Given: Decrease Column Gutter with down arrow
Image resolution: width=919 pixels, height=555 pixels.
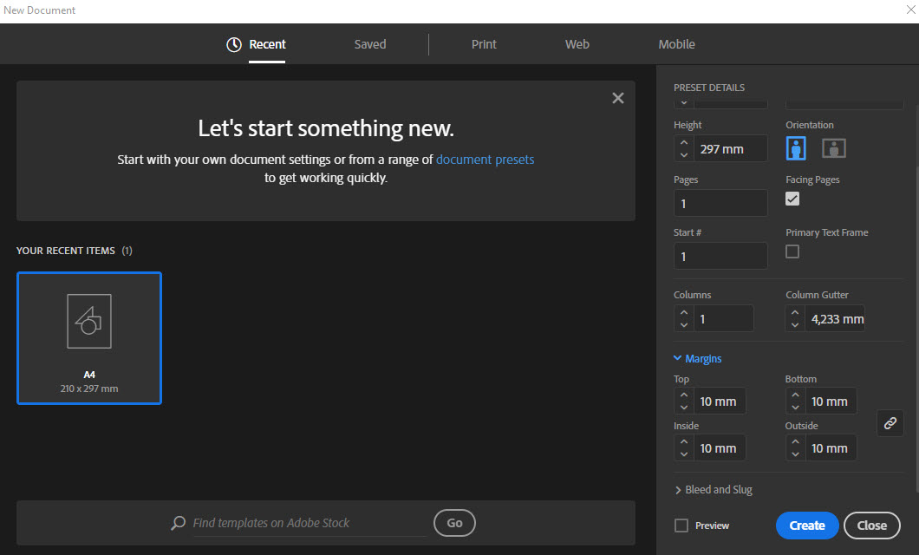Looking at the screenshot, I should [x=795, y=325].
